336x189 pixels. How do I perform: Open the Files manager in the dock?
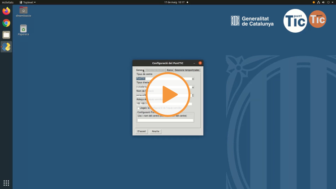tap(6, 34)
